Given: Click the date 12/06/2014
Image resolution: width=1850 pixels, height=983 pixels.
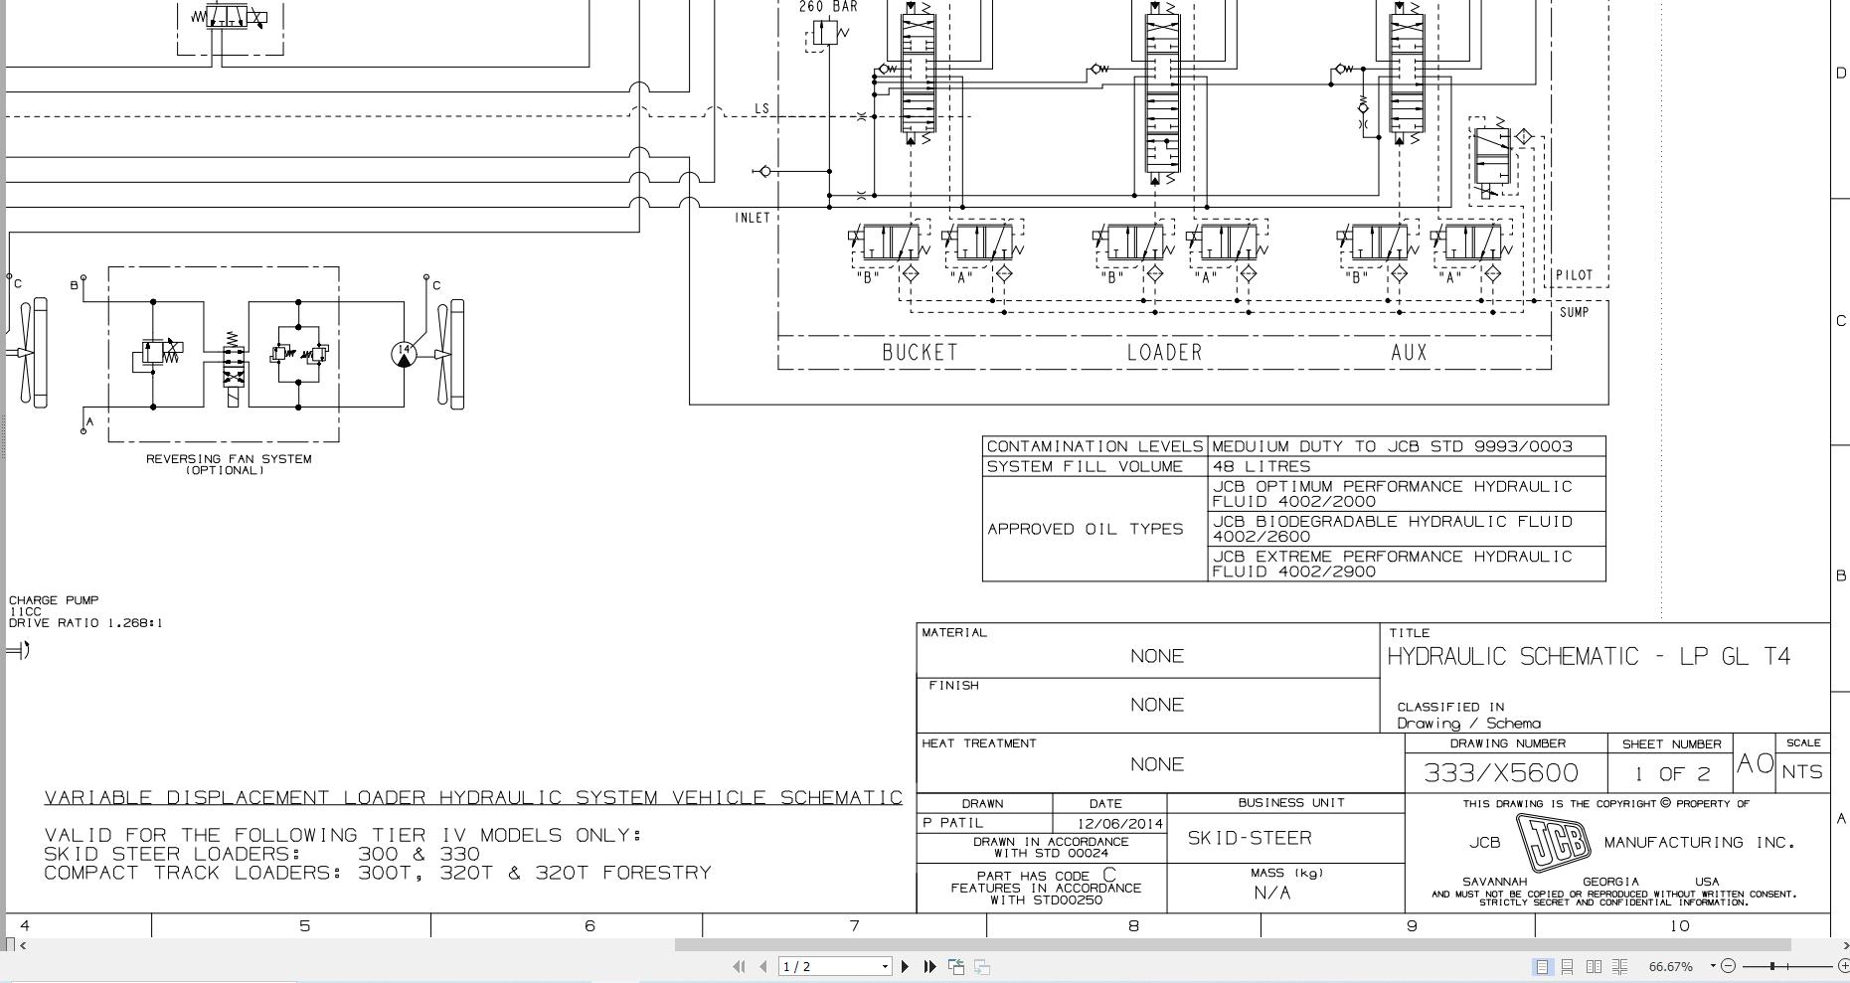Looking at the screenshot, I should pyautogui.click(x=1120, y=824).
